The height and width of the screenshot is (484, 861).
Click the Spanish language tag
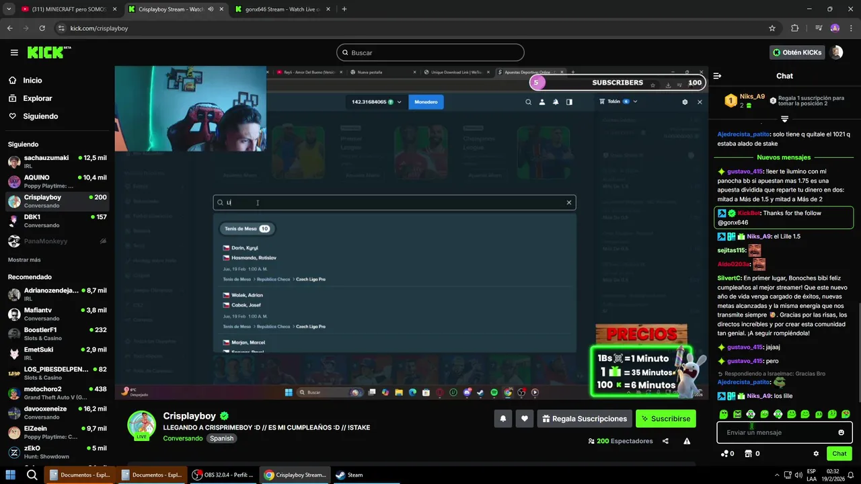221,438
